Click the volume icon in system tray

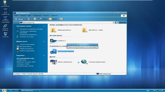pos(154,90)
